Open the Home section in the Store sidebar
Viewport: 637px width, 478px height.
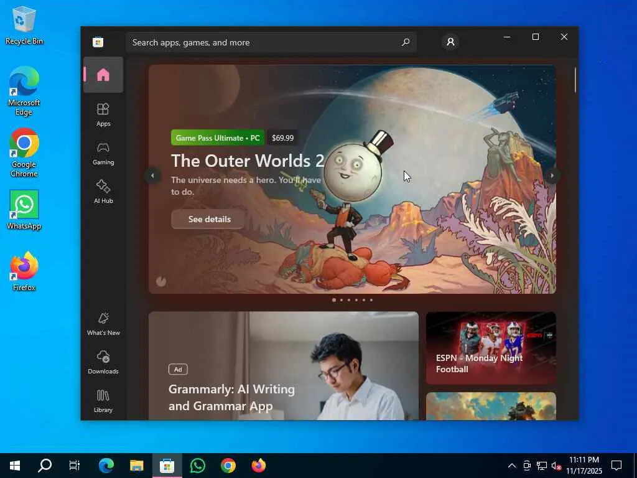pos(103,75)
